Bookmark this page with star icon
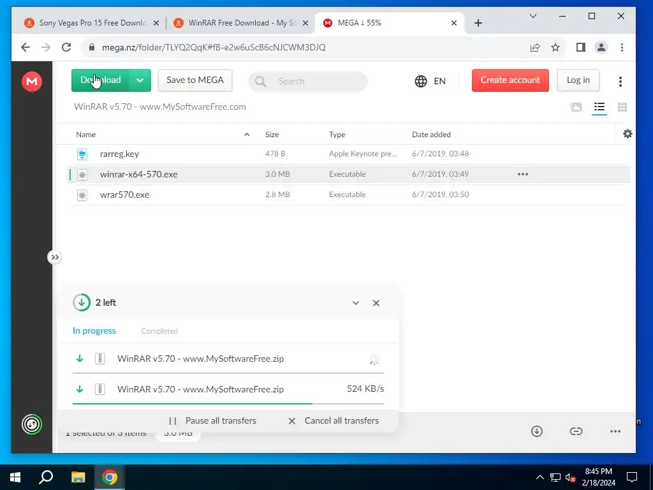Image resolution: width=653 pixels, height=490 pixels. pyautogui.click(x=555, y=47)
